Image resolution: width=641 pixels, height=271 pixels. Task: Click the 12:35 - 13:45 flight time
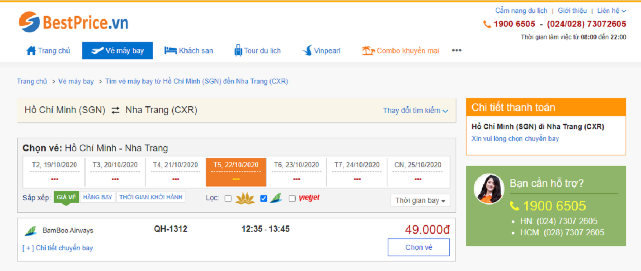pyautogui.click(x=266, y=229)
